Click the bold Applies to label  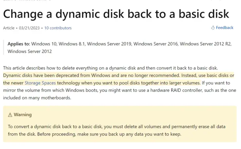(19, 44)
